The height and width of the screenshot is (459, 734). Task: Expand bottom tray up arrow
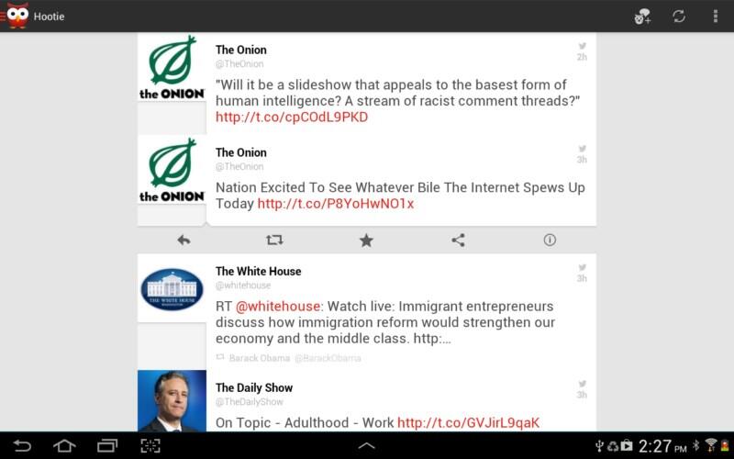click(366, 446)
